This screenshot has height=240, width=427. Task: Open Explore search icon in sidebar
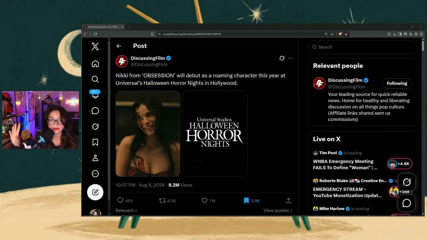pyautogui.click(x=95, y=79)
